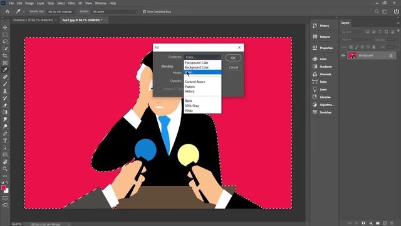Select the Crop tool
The width and height of the screenshot is (401, 226).
click(5, 56)
